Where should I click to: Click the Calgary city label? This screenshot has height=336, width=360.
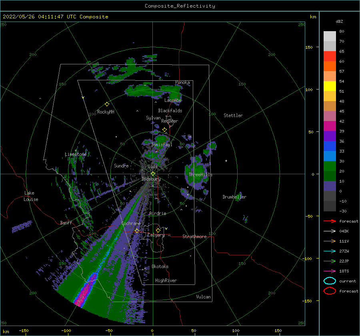coord(156,235)
